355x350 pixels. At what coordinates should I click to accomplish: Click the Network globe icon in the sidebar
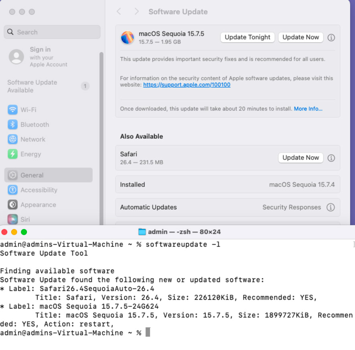point(12,139)
